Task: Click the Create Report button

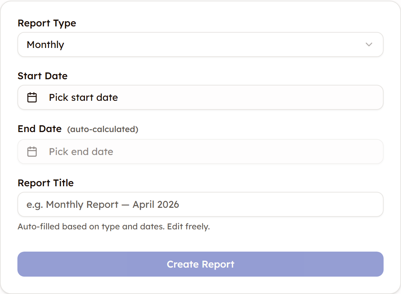Action: (200, 264)
